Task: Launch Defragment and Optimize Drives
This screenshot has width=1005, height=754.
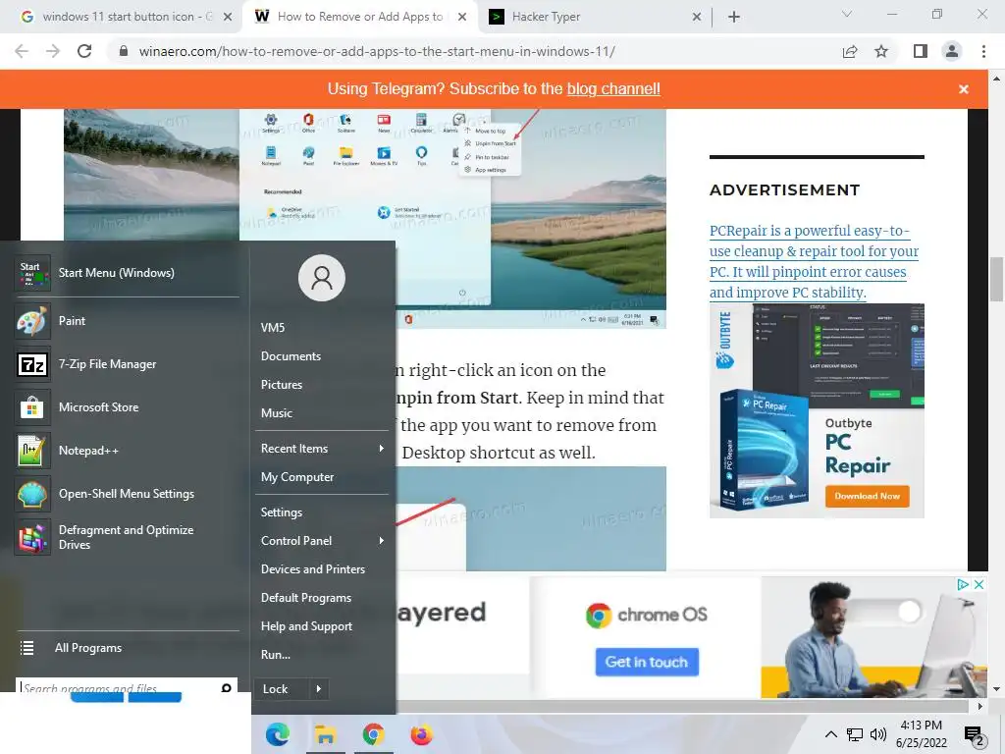Action: [127, 537]
